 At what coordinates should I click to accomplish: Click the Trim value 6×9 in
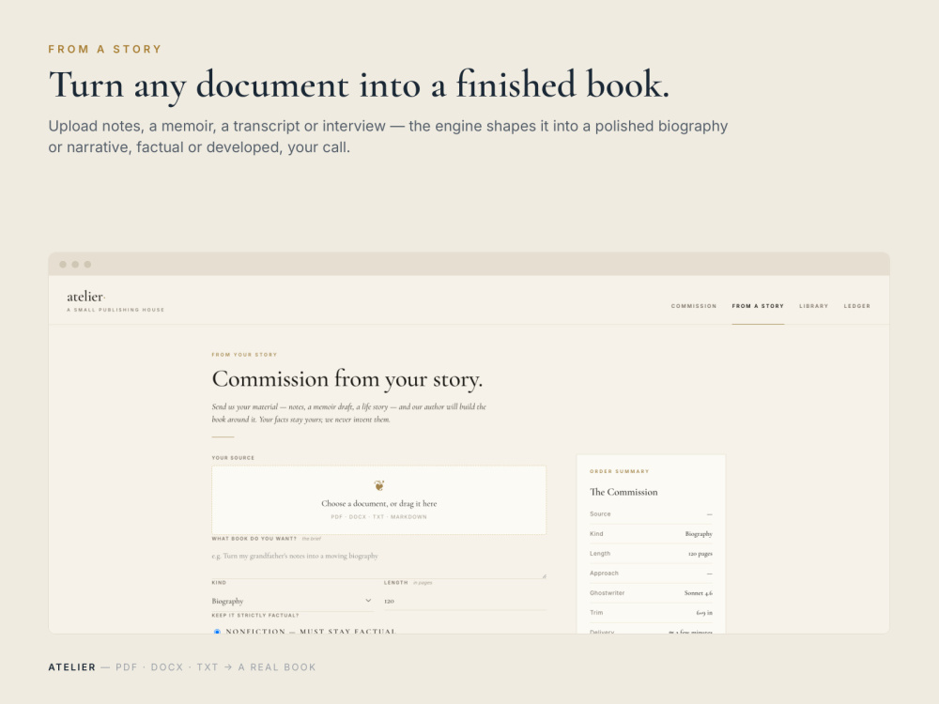click(704, 613)
